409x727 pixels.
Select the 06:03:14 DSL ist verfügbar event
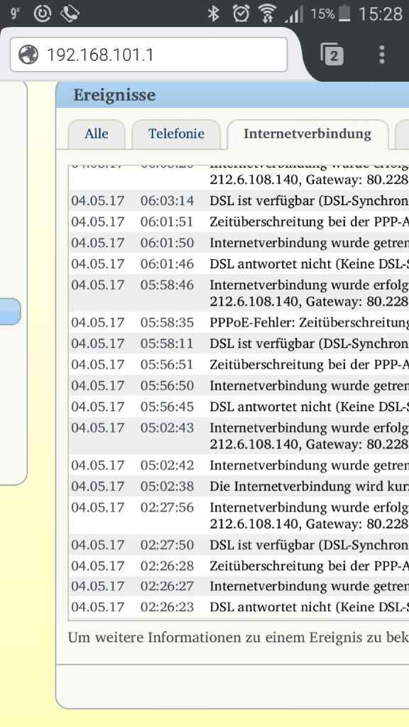239,201
